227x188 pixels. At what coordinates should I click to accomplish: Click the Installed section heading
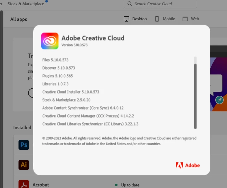pos(22,128)
